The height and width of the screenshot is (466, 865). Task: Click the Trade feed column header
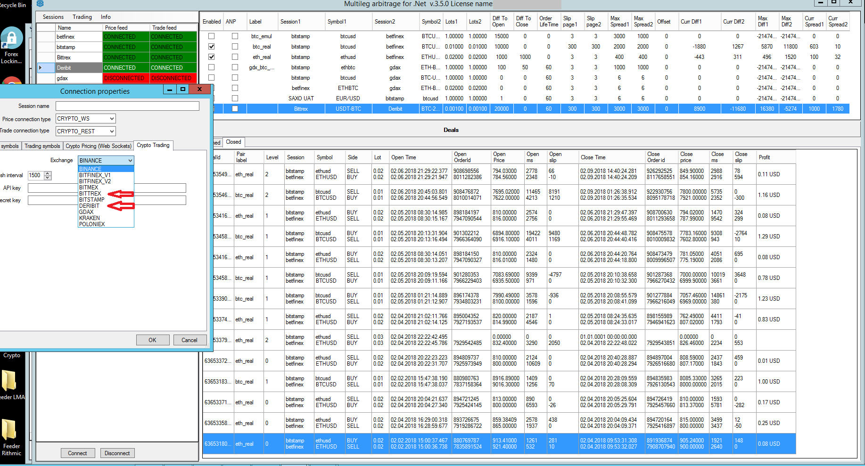(173, 28)
